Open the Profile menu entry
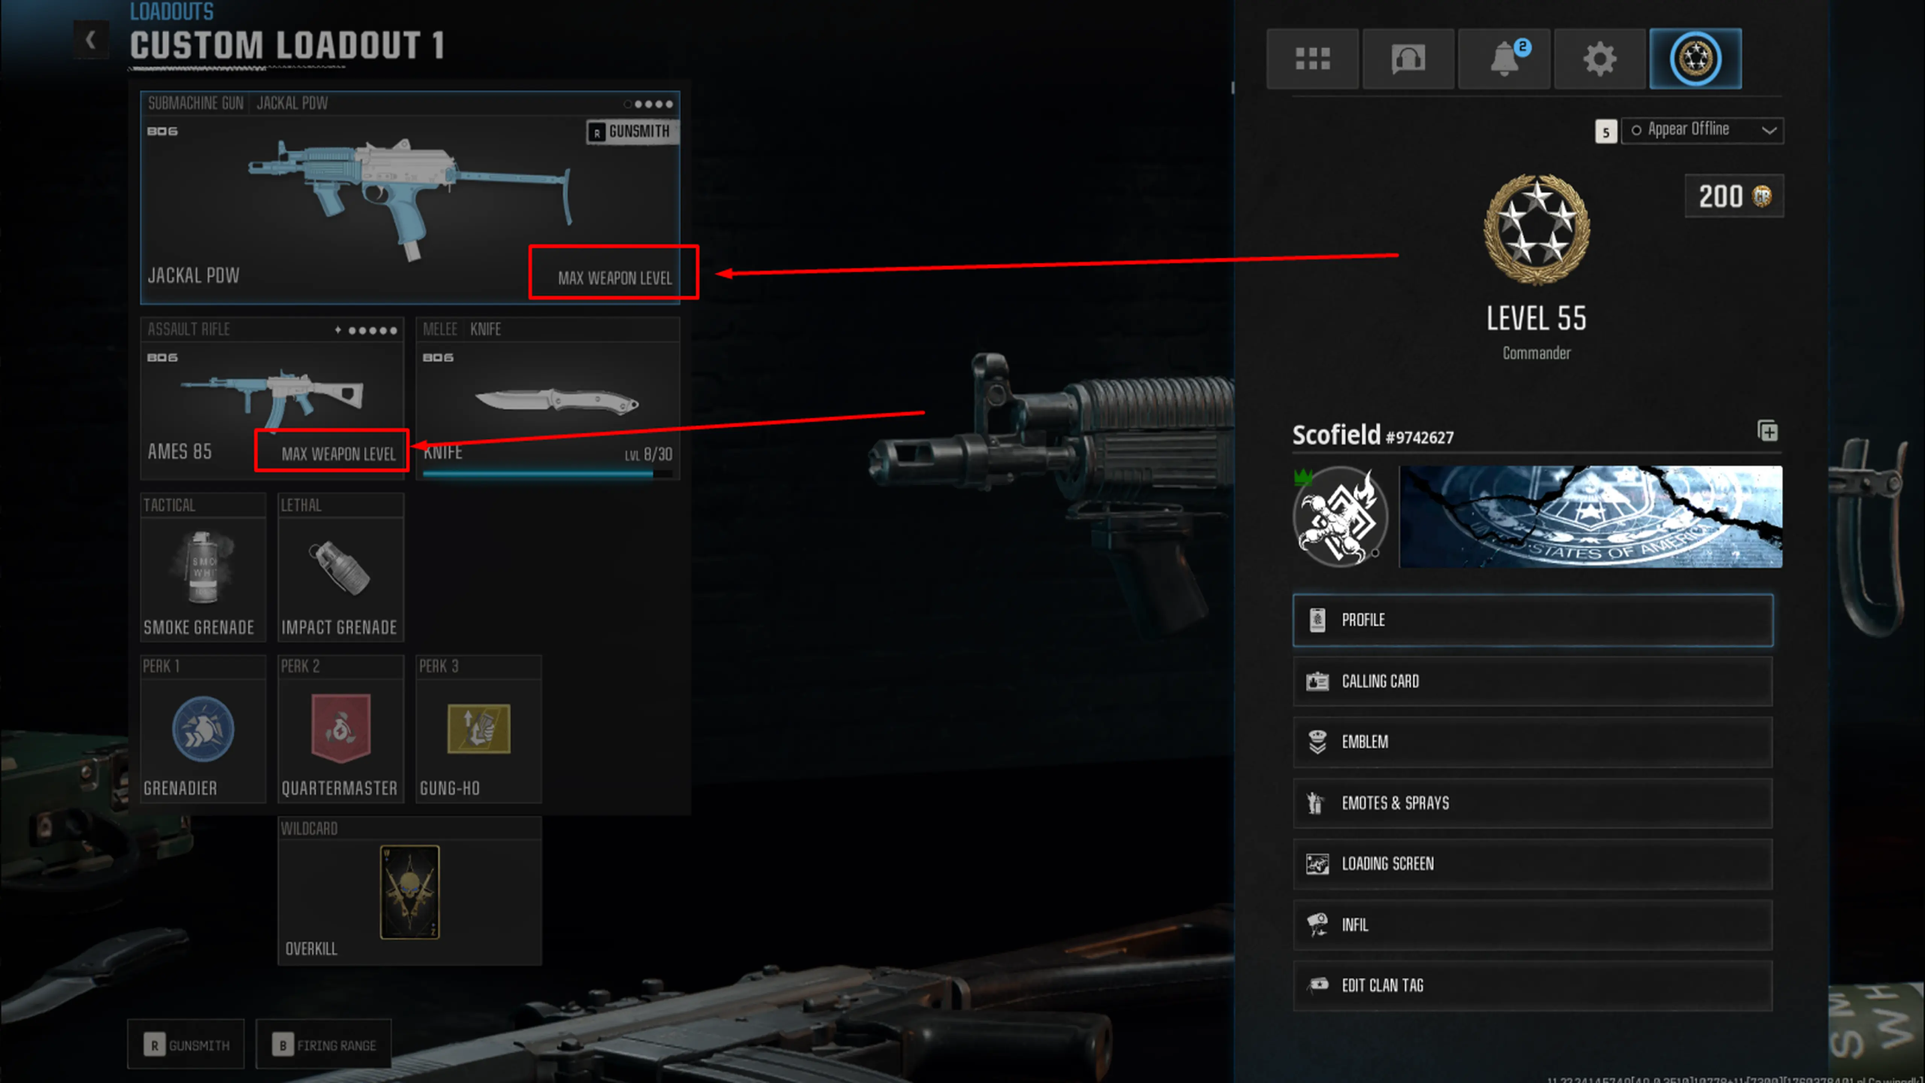Image resolution: width=1925 pixels, height=1083 pixels. click(1533, 620)
